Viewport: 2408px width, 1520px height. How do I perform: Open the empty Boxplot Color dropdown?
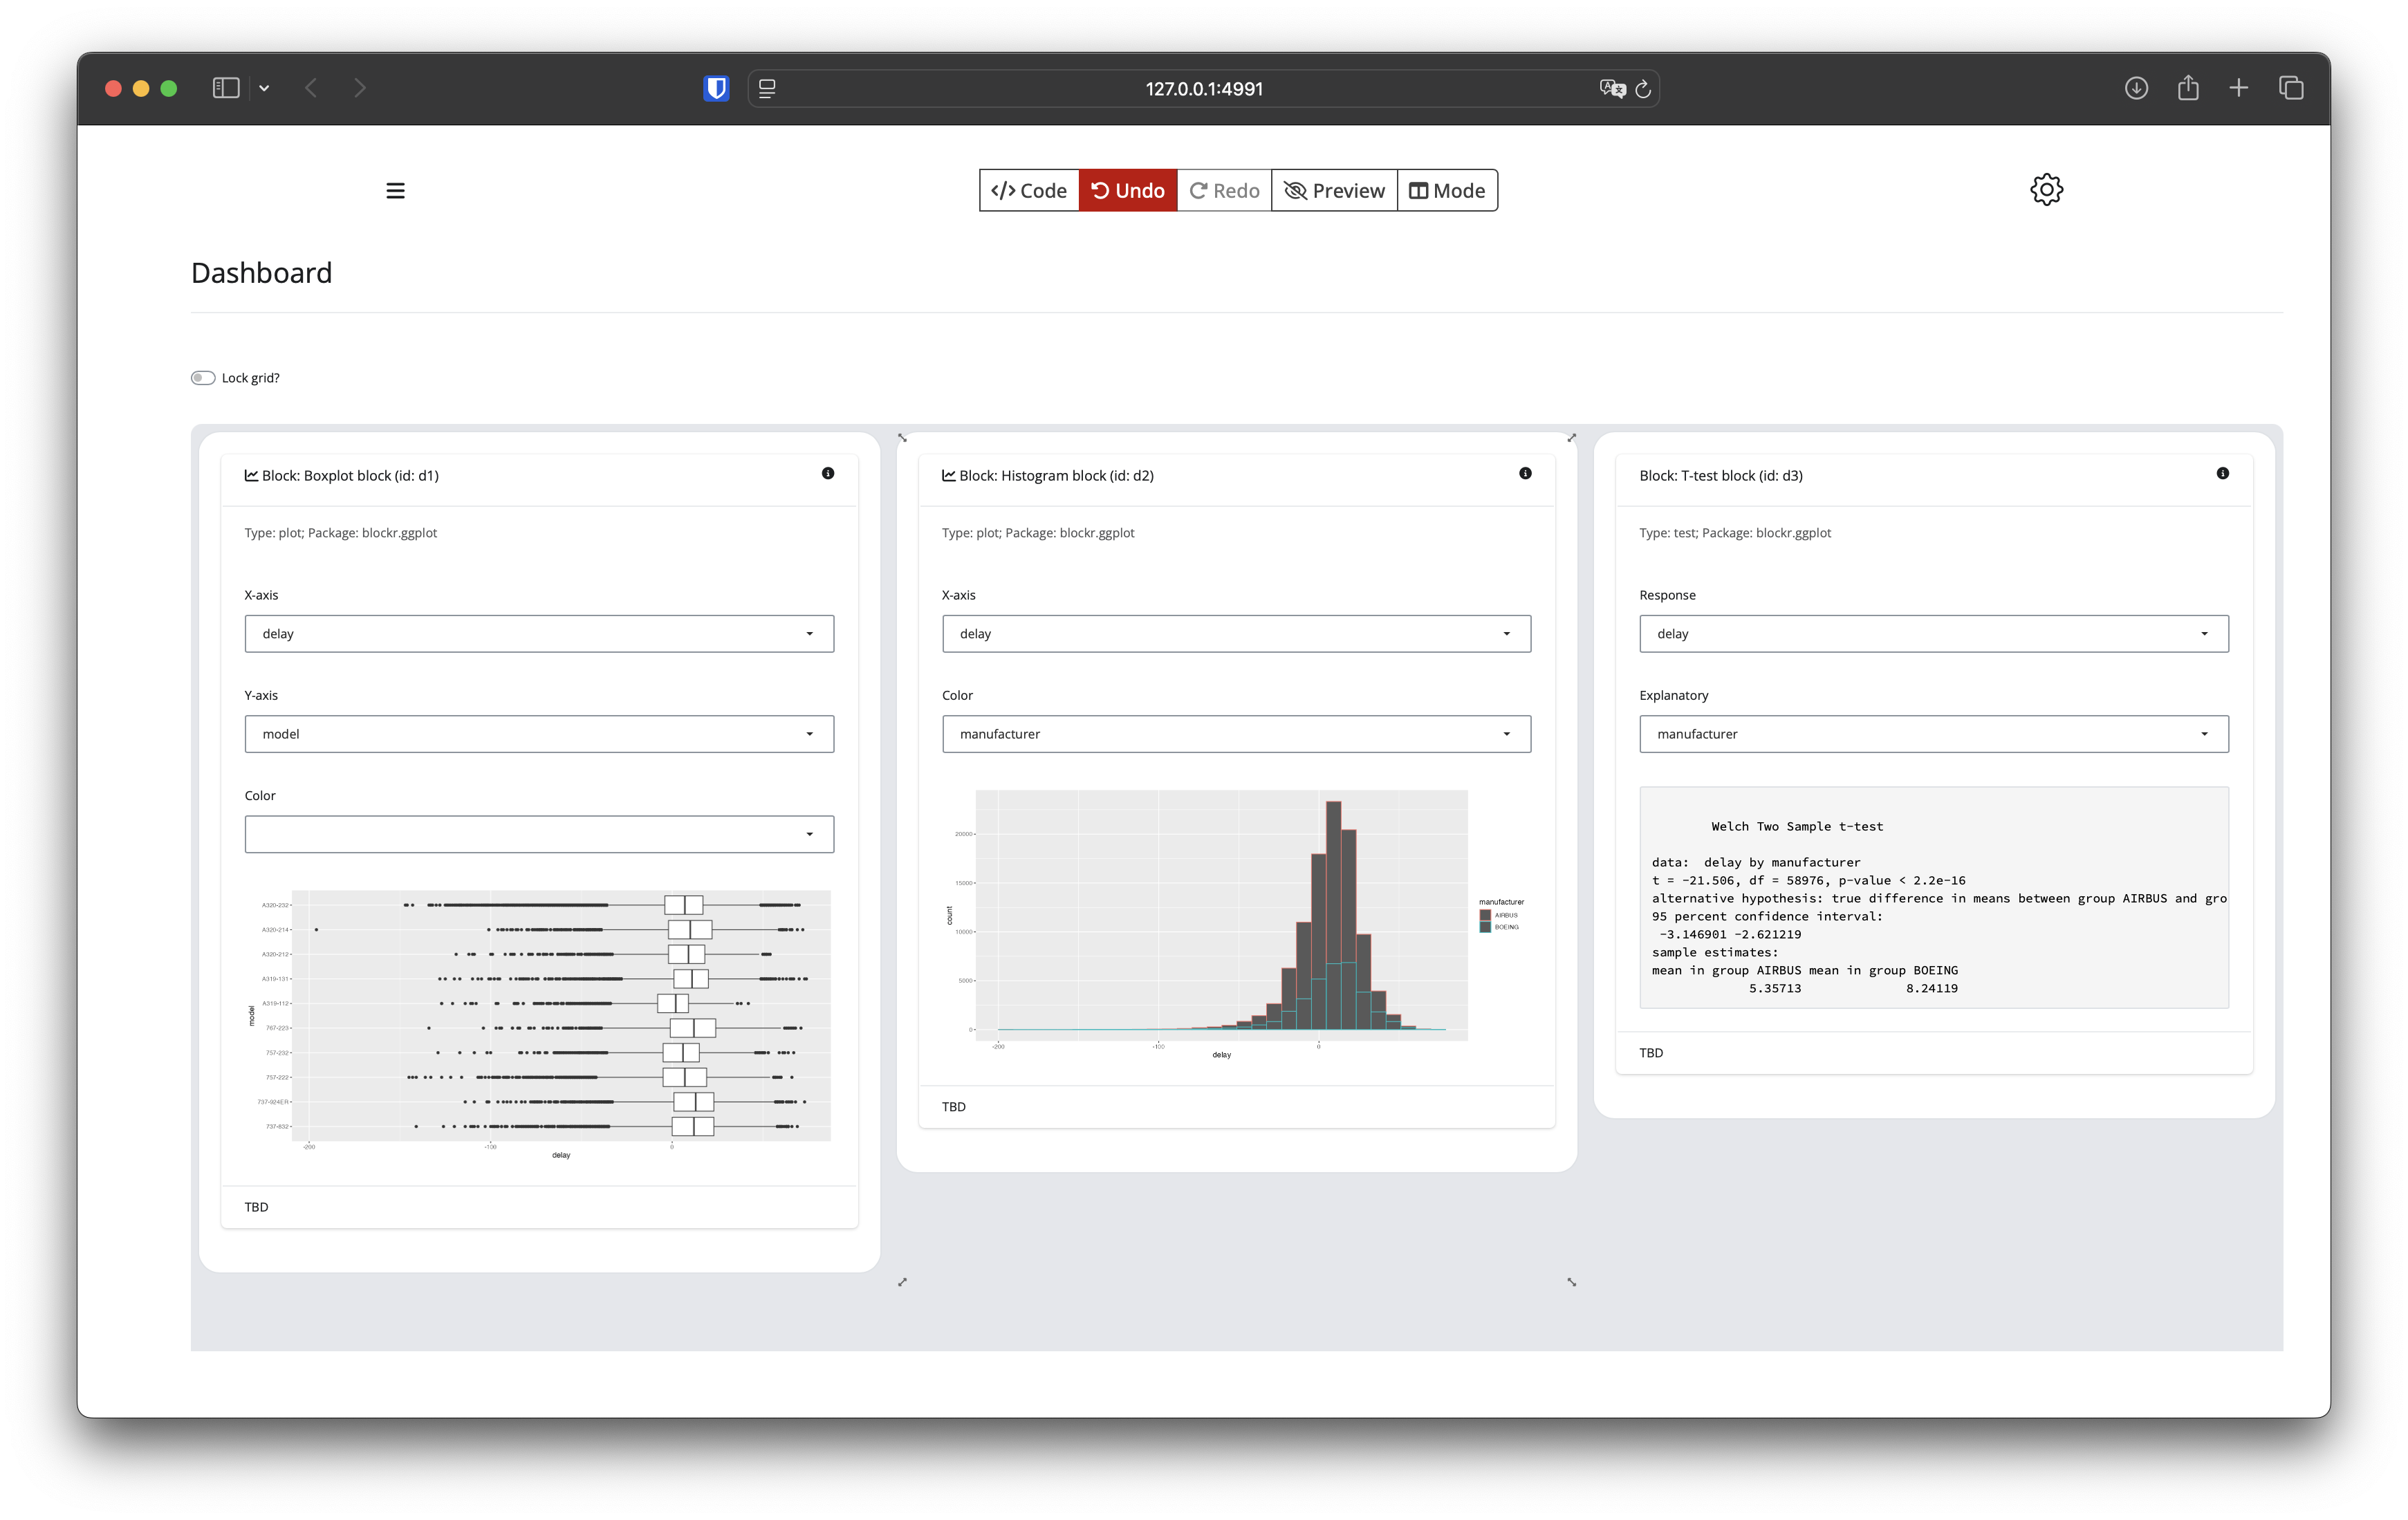point(538,834)
